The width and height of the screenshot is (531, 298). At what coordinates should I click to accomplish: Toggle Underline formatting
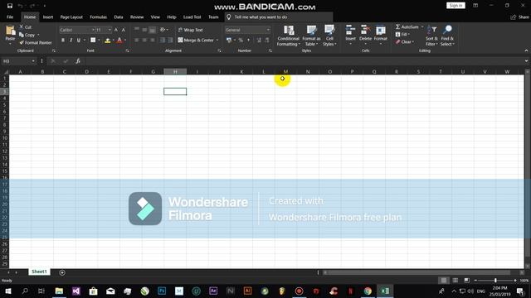tap(79, 41)
